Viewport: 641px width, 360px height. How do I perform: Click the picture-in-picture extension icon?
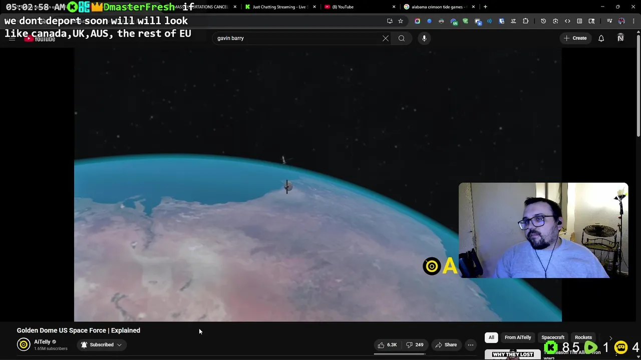pos(477,21)
